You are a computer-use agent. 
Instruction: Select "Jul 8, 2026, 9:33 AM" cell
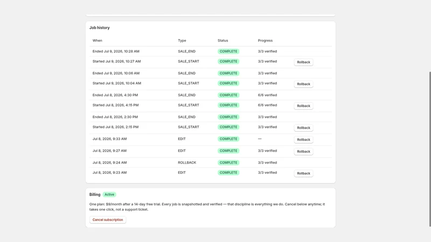pos(110,139)
